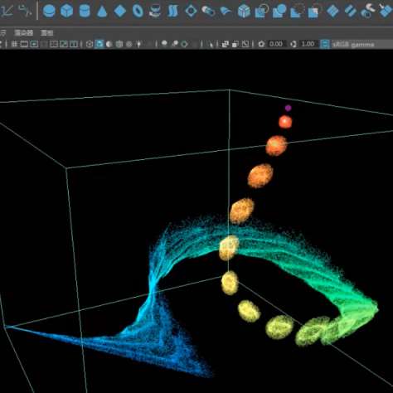Toggle use all lights
The width and height of the screenshot is (393, 393).
(139, 44)
